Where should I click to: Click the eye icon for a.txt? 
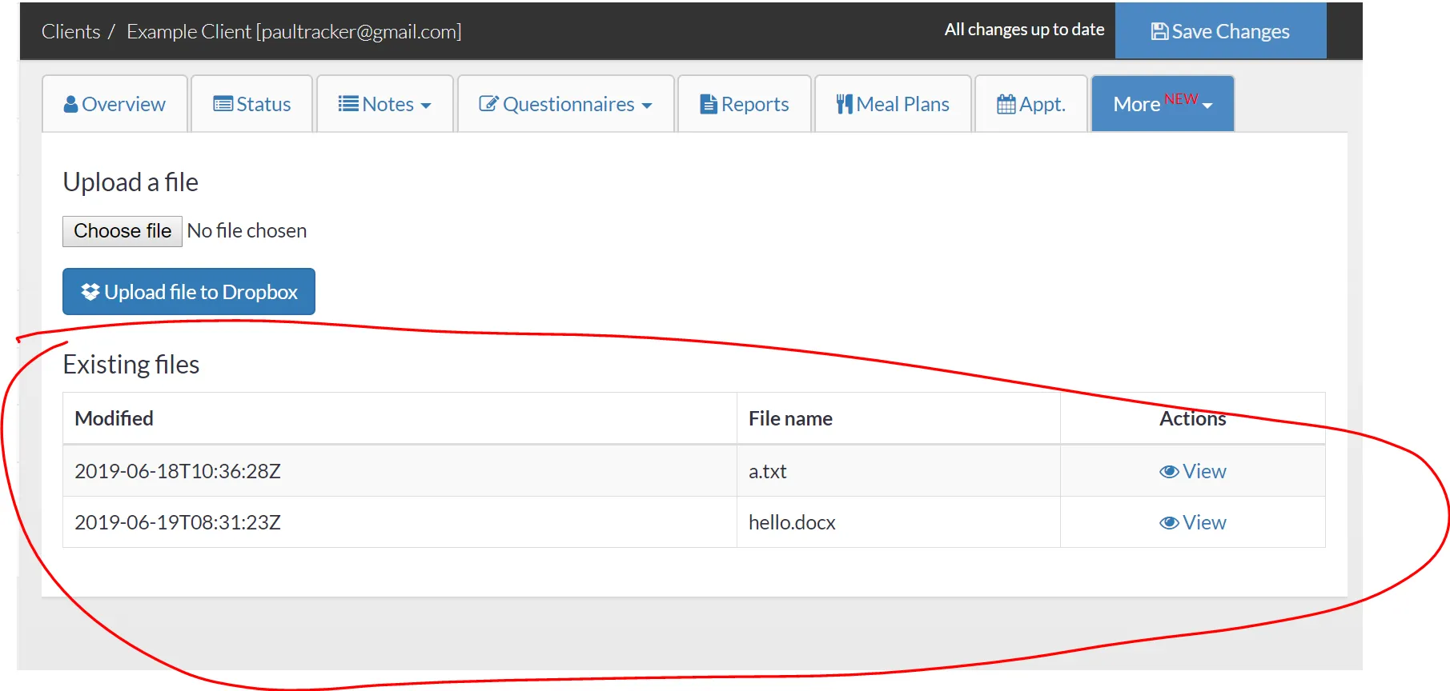(1169, 472)
